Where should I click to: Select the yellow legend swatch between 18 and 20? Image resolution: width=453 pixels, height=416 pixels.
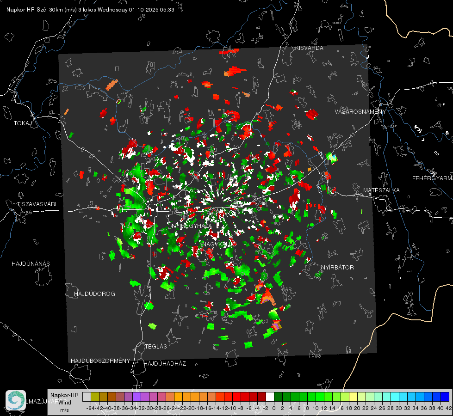(354, 397)
